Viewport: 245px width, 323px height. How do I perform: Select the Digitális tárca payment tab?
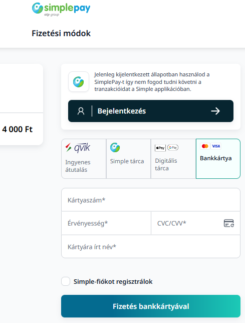(x=173, y=159)
